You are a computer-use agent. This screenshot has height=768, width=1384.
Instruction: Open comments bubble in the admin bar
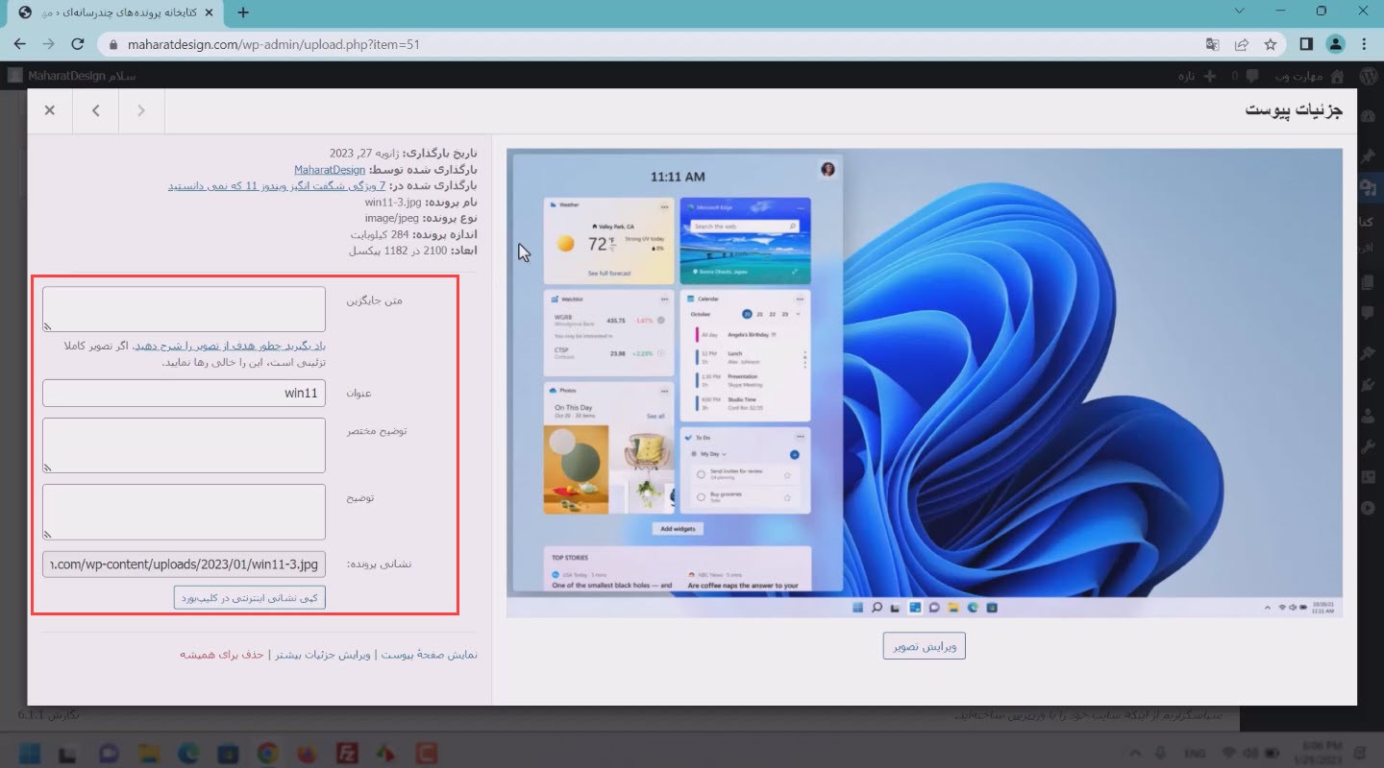pos(1252,76)
